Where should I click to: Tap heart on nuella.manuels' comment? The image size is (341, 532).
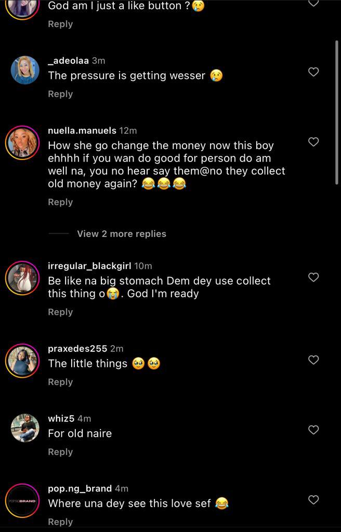[313, 142]
